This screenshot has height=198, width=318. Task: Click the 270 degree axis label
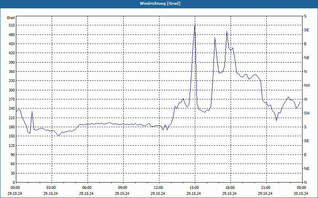12,99
